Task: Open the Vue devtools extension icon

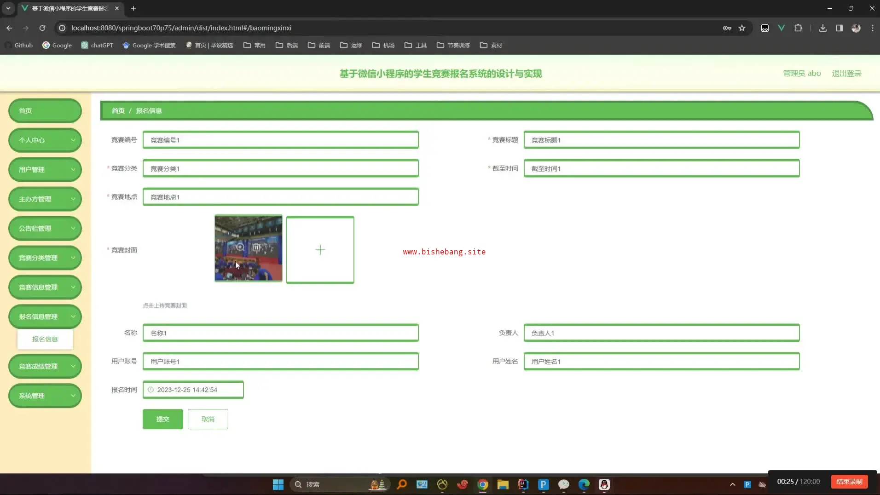Action: [781, 28]
